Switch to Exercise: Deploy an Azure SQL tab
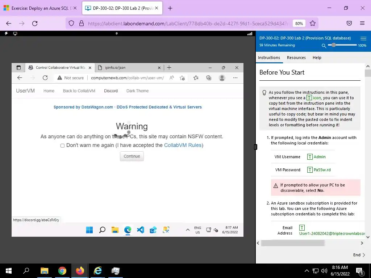Image resolution: width=371 pixels, height=278 pixels. (40, 8)
